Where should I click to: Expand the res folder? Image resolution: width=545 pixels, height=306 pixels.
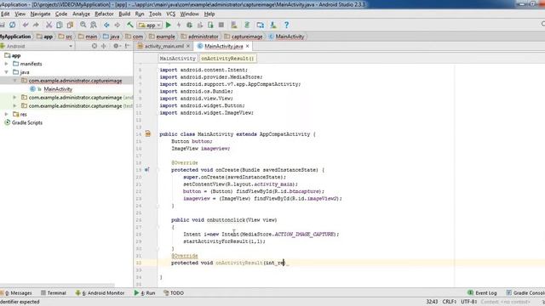click(6, 114)
